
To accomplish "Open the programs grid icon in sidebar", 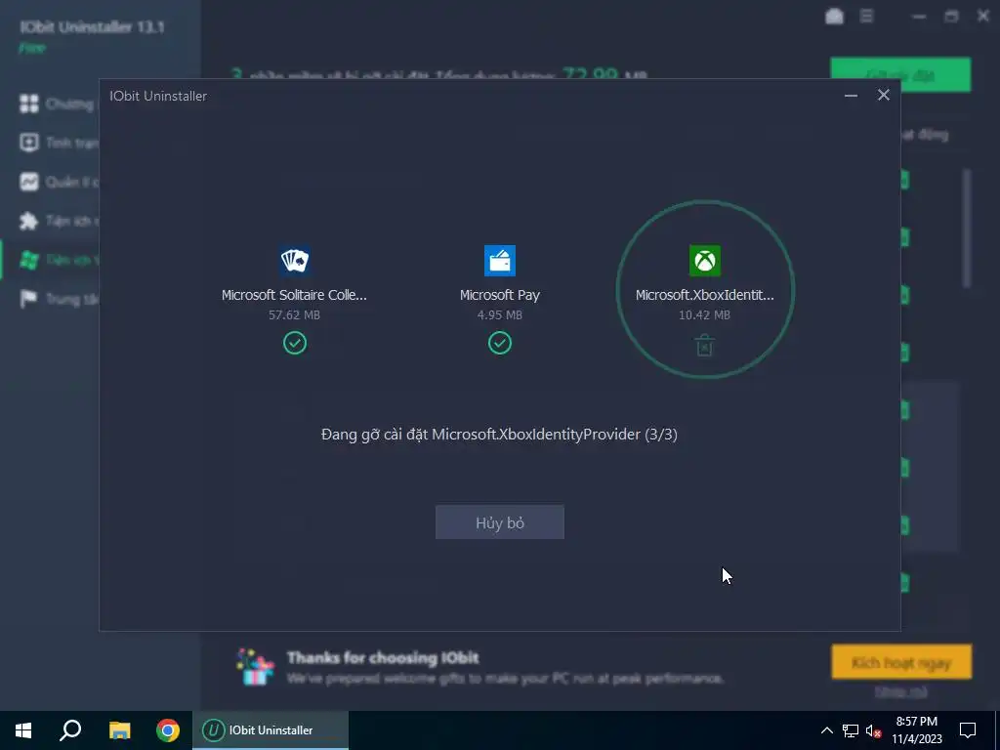I will (x=28, y=104).
